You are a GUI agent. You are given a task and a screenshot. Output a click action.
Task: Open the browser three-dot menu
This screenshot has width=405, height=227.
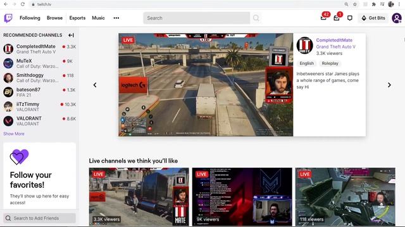coord(399,4)
